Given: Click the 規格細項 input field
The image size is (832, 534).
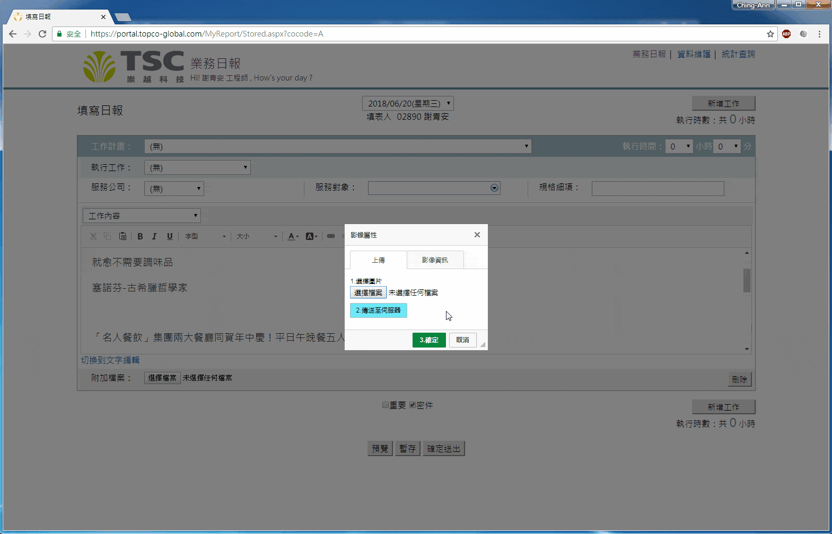Looking at the screenshot, I should click(x=658, y=189).
